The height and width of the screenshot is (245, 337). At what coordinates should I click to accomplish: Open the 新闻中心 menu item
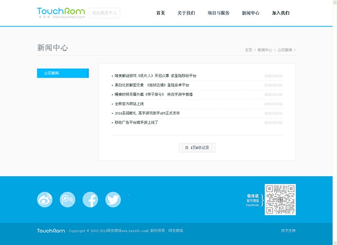(x=251, y=13)
